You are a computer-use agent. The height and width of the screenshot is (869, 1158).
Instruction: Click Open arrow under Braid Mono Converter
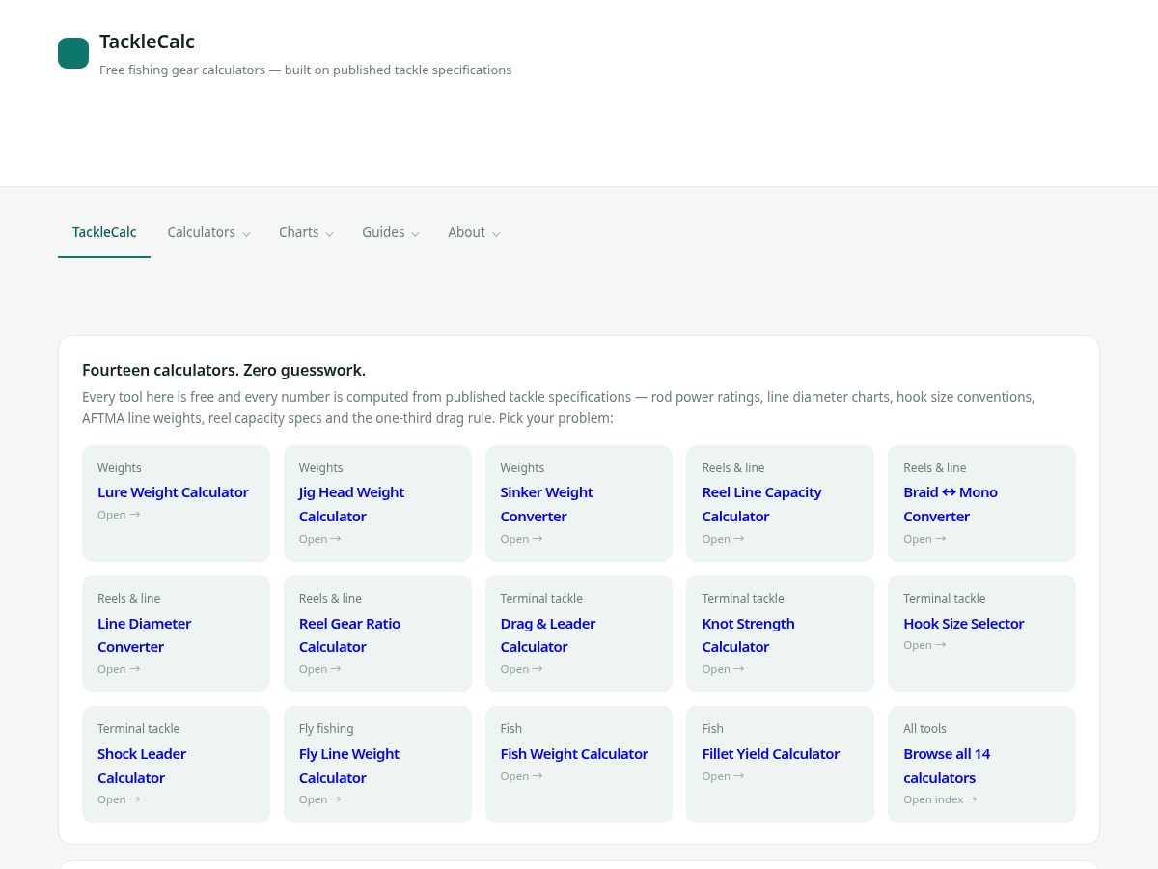point(924,539)
